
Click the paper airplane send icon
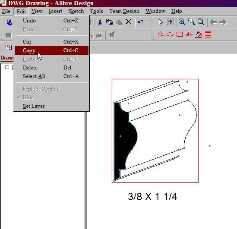[x=112, y=35]
